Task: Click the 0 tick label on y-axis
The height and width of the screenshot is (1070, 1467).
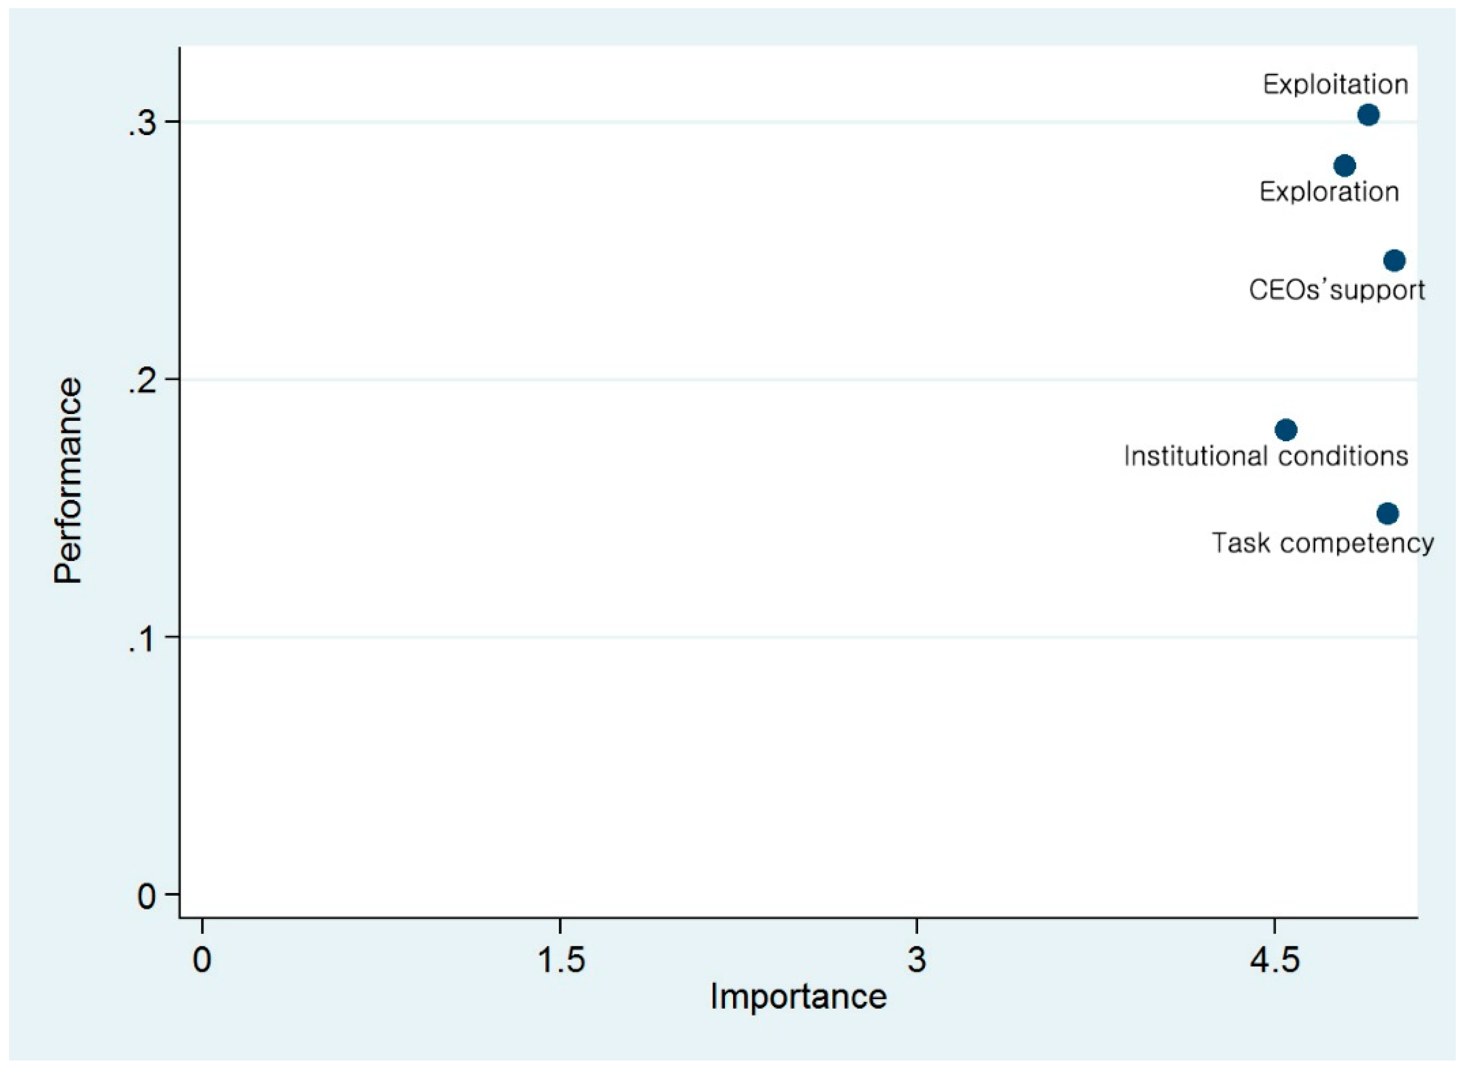Action: (148, 898)
